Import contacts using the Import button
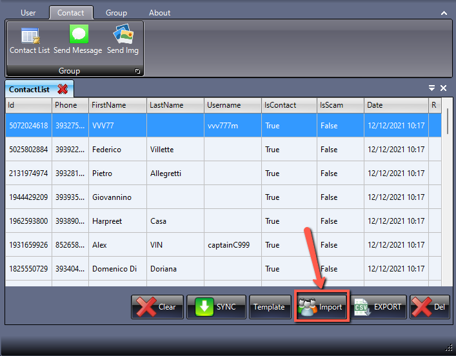 pyautogui.click(x=322, y=307)
